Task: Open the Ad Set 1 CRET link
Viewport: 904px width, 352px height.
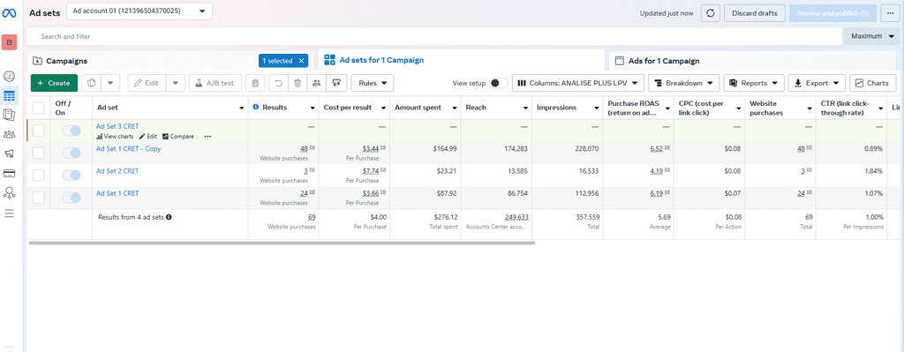Action: (x=117, y=193)
